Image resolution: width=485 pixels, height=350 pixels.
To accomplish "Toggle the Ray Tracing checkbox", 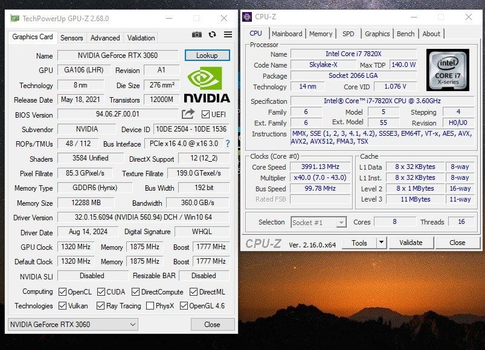I will (100, 306).
